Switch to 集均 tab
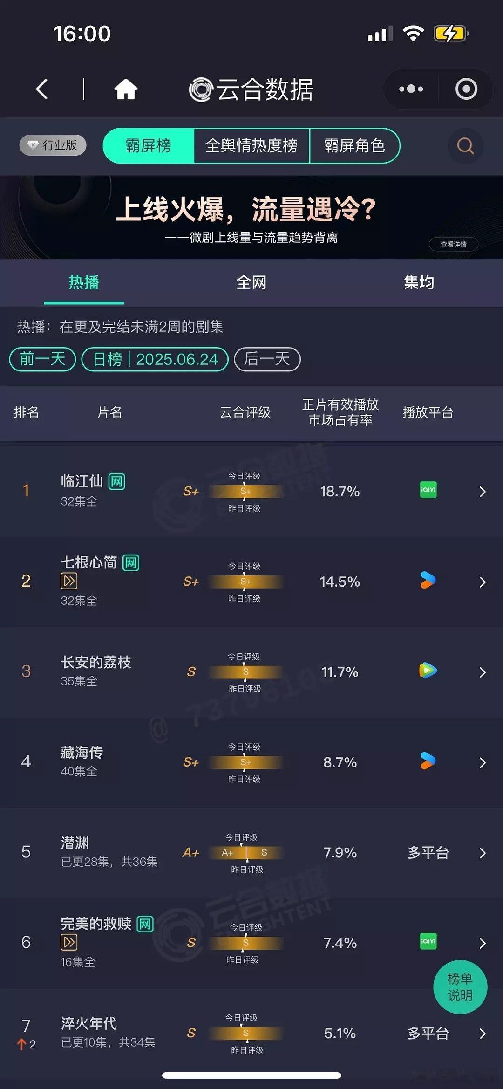Image resolution: width=503 pixels, height=1089 pixels. pyautogui.click(x=419, y=282)
